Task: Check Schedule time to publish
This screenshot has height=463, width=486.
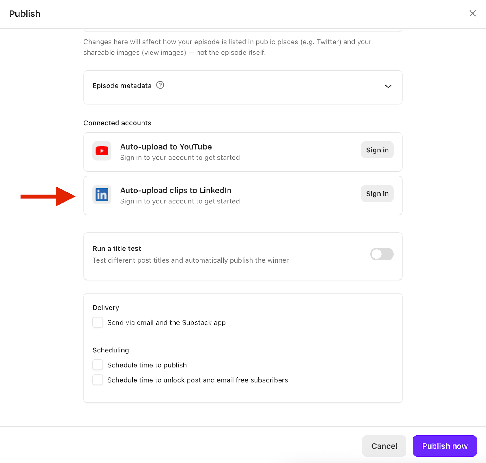Action: point(98,365)
